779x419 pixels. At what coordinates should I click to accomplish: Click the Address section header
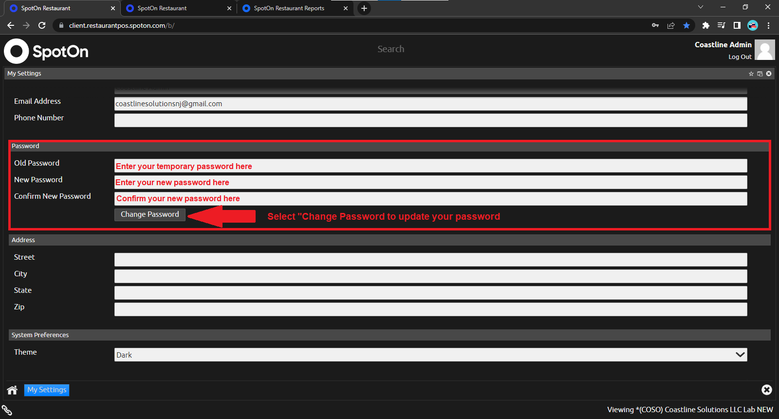(389, 240)
